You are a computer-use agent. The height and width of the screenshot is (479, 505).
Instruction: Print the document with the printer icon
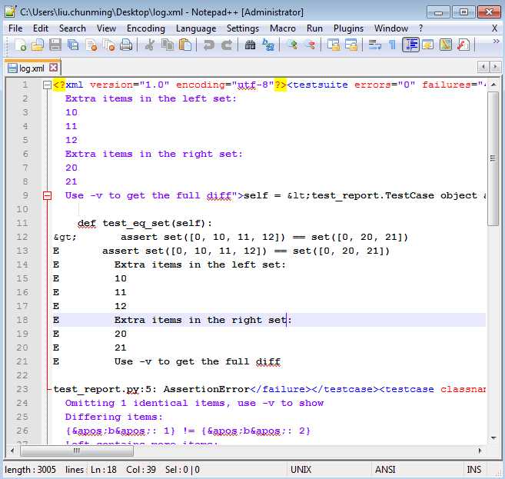click(x=126, y=45)
